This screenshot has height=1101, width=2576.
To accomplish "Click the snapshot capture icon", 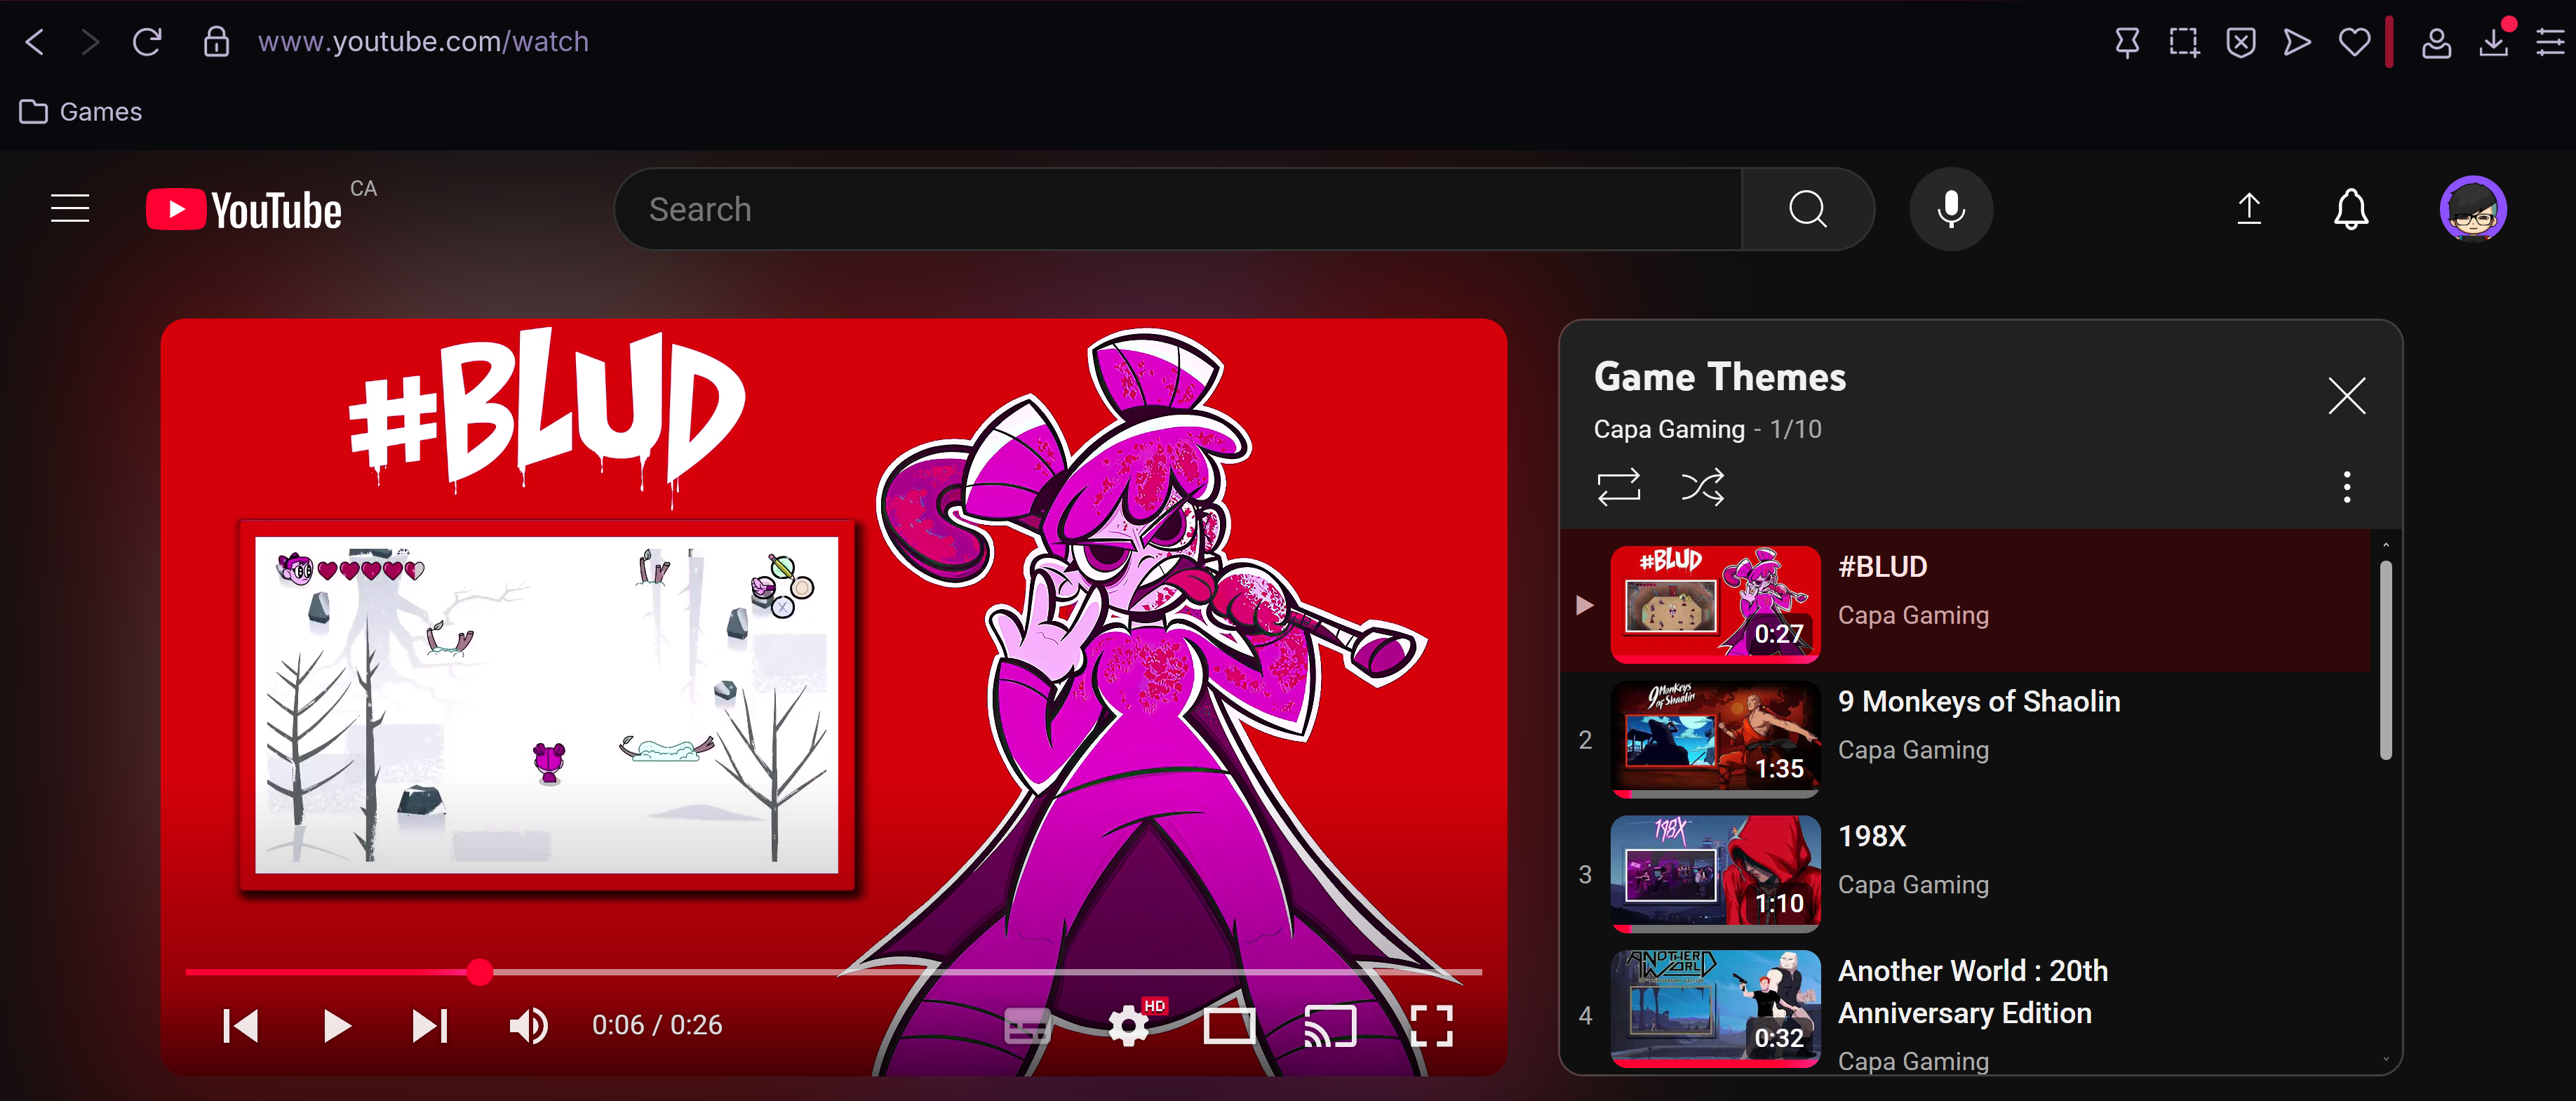I will (x=2184, y=42).
